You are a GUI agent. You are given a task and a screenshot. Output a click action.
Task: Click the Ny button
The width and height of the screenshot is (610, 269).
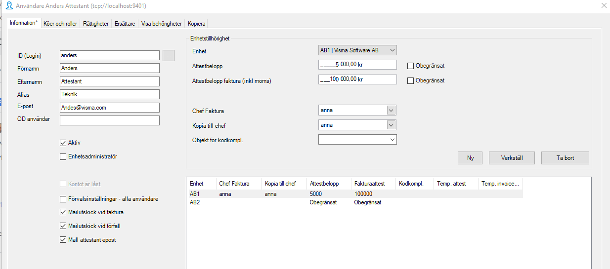point(471,158)
